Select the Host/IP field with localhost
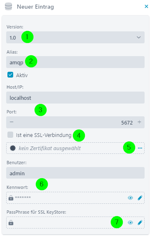Image resolution: width=152 pixels, height=238 pixels. click(x=75, y=98)
